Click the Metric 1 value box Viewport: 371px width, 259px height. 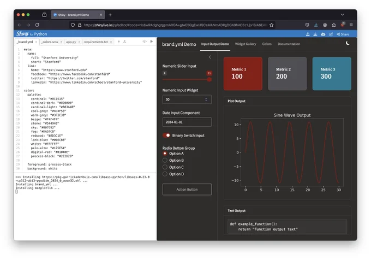243,74
